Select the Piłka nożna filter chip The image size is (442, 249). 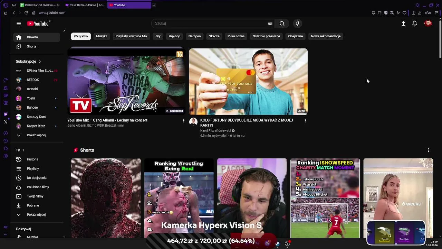pyautogui.click(x=236, y=36)
